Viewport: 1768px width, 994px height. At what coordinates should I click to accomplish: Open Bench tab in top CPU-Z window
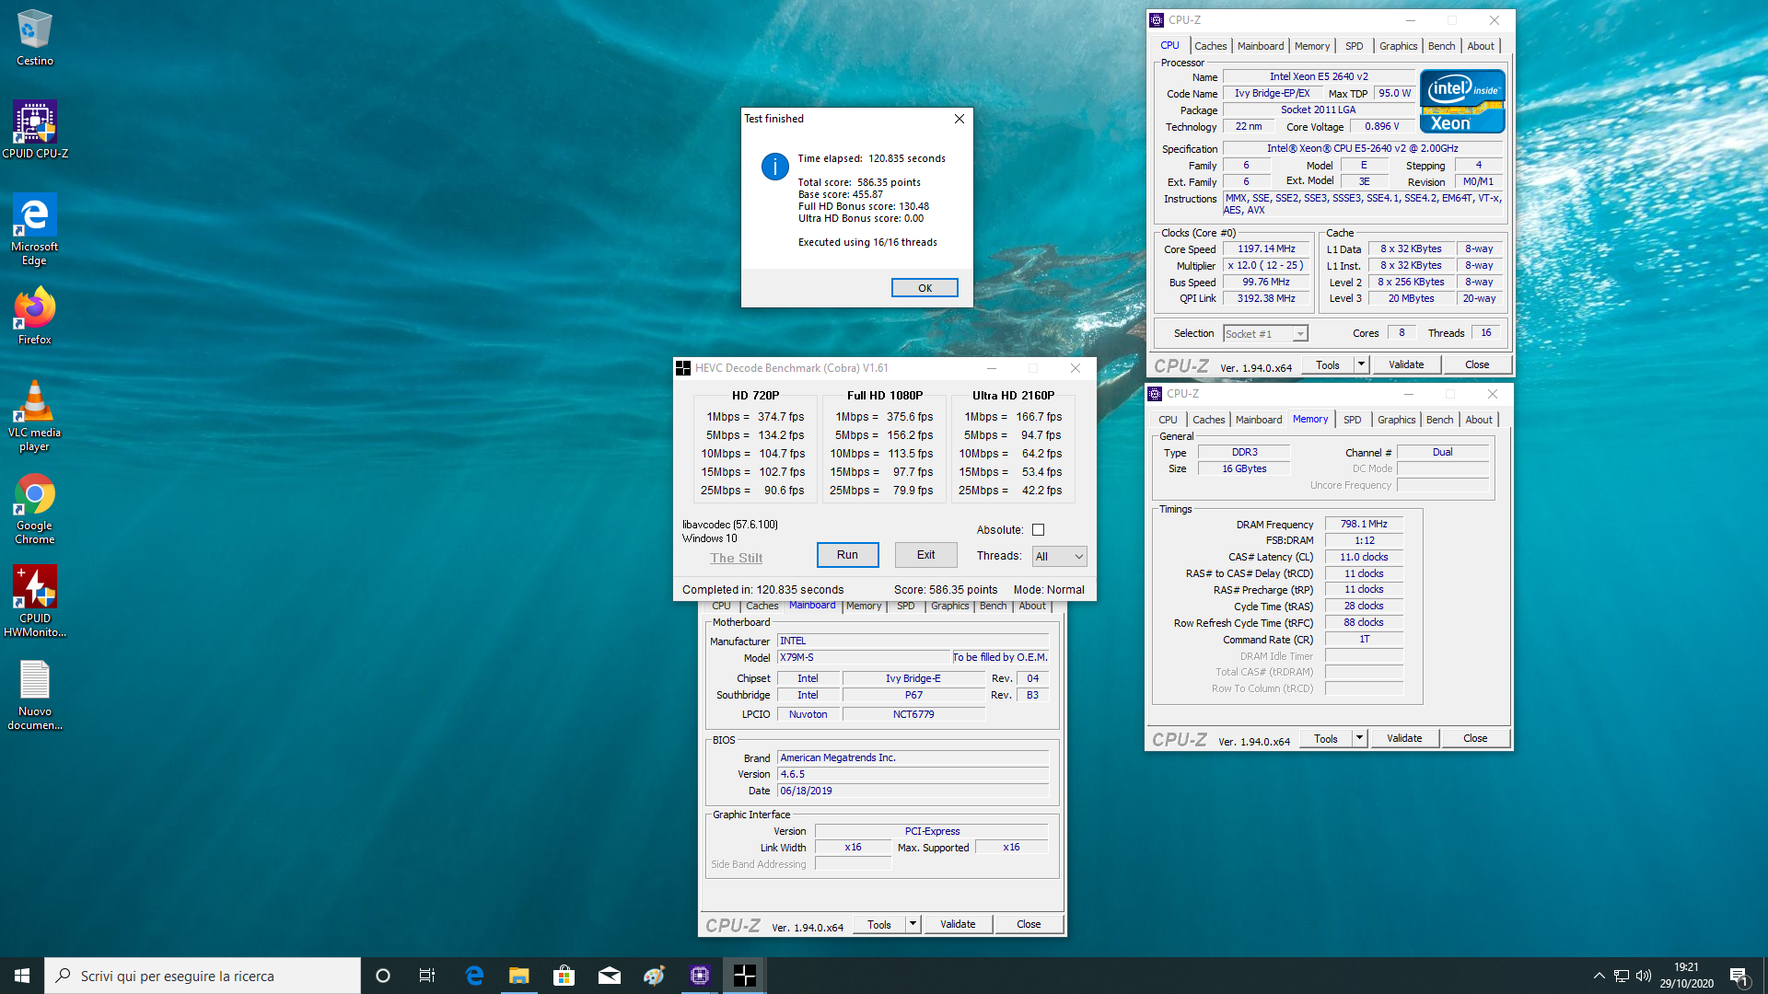(x=1442, y=46)
